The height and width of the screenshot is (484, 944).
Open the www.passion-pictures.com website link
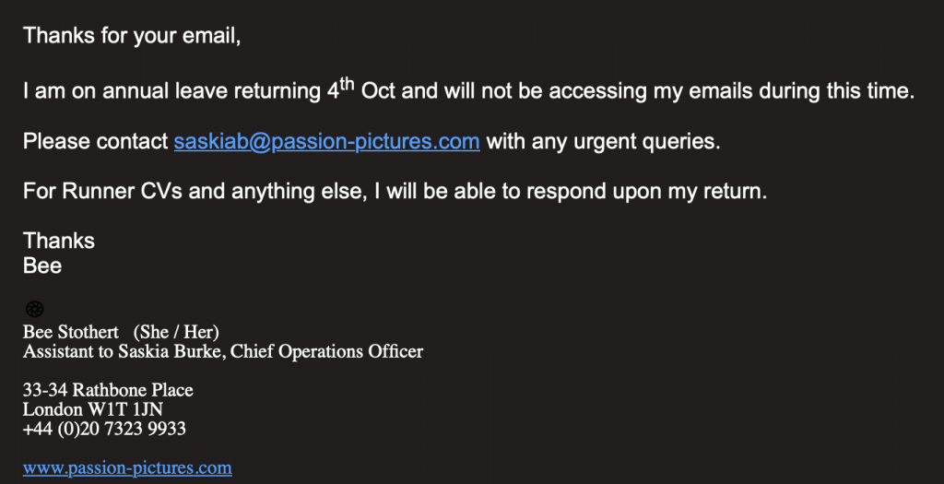click(127, 468)
